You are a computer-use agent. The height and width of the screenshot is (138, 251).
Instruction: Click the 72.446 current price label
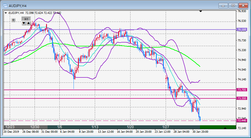tap(242, 121)
